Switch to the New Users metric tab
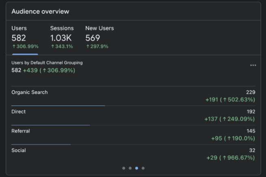The height and width of the screenshot is (177, 266). pyautogui.click(x=99, y=37)
